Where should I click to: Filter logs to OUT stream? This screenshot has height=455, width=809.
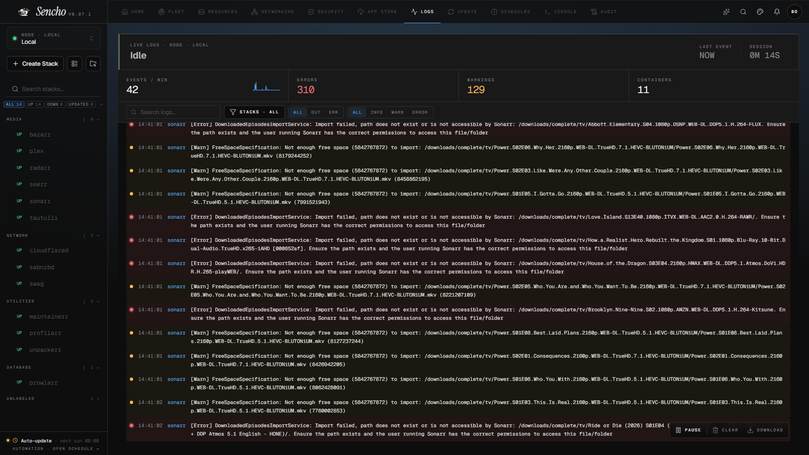click(x=316, y=112)
